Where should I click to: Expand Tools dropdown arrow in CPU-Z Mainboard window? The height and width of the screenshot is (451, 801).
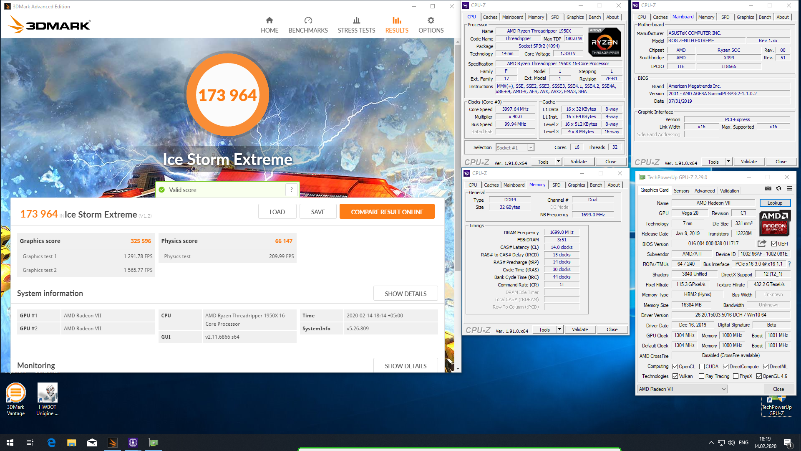point(728,162)
